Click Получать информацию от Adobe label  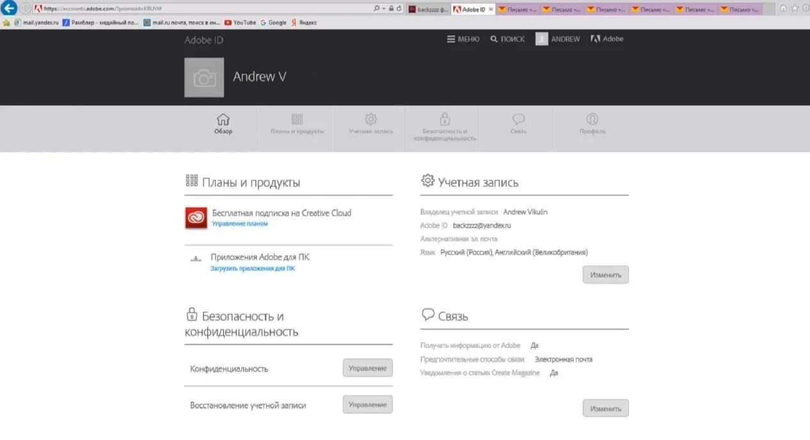[x=471, y=345]
